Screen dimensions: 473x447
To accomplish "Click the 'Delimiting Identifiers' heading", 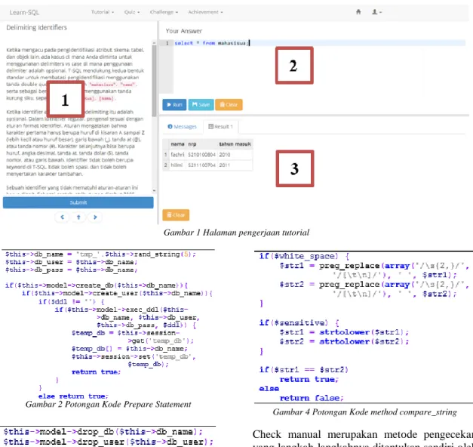I will pyautogui.click(x=36, y=27).
